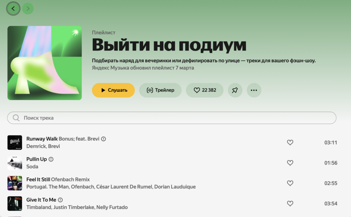Open artist Soda
The height and width of the screenshot is (217, 351).
tap(32, 166)
